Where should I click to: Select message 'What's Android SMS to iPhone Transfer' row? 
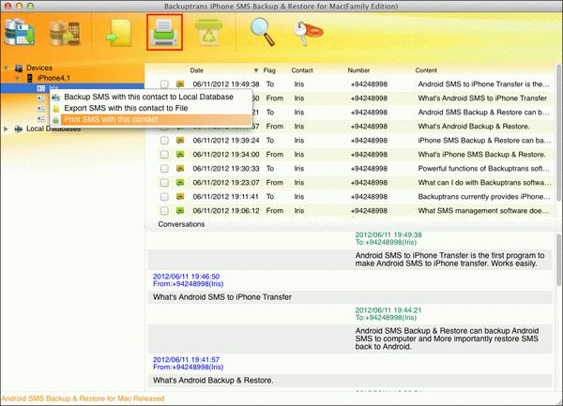pyautogui.click(x=354, y=98)
